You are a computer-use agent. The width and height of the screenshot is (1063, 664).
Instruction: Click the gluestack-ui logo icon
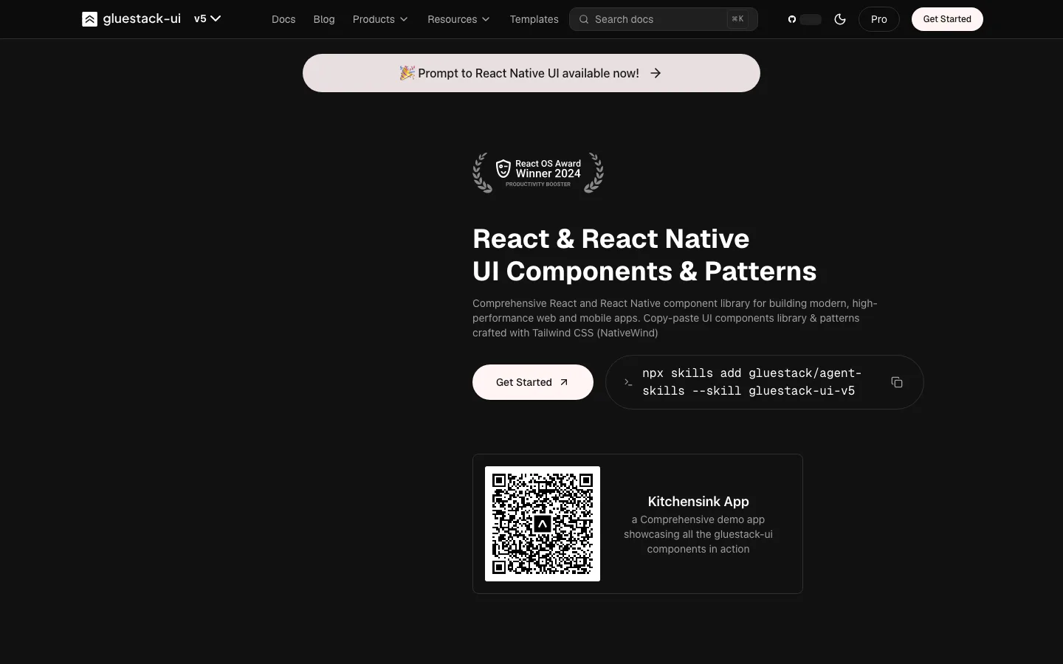pyautogui.click(x=89, y=19)
